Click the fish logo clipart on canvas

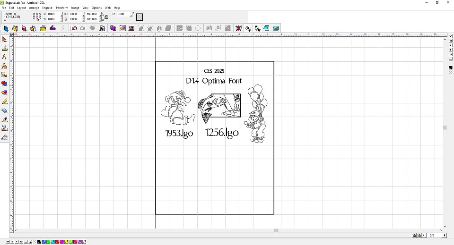click(x=219, y=108)
